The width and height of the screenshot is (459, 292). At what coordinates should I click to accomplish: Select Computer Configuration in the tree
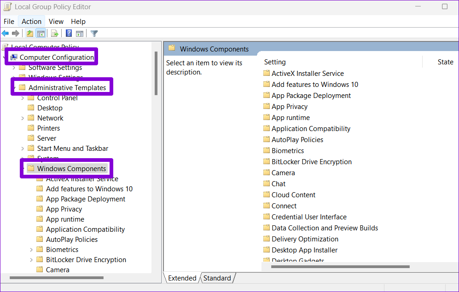pos(57,57)
